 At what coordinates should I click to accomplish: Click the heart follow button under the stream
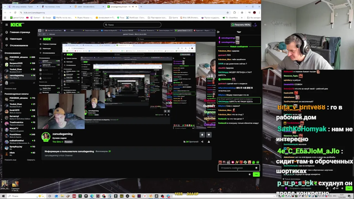coord(209,135)
